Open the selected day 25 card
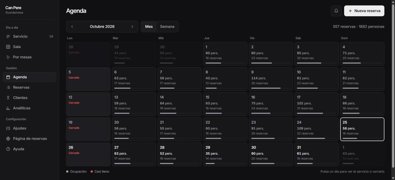 click(x=362, y=129)
